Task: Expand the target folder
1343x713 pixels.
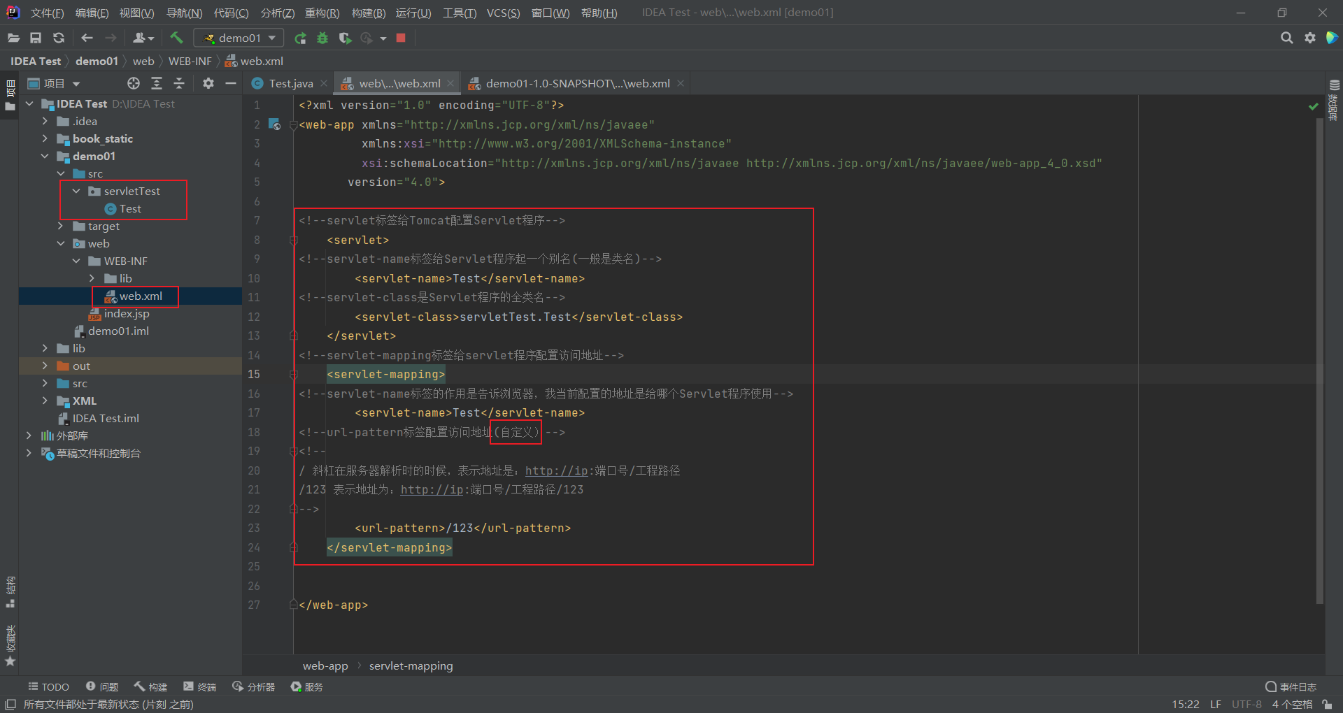Action: click(61, 226)
